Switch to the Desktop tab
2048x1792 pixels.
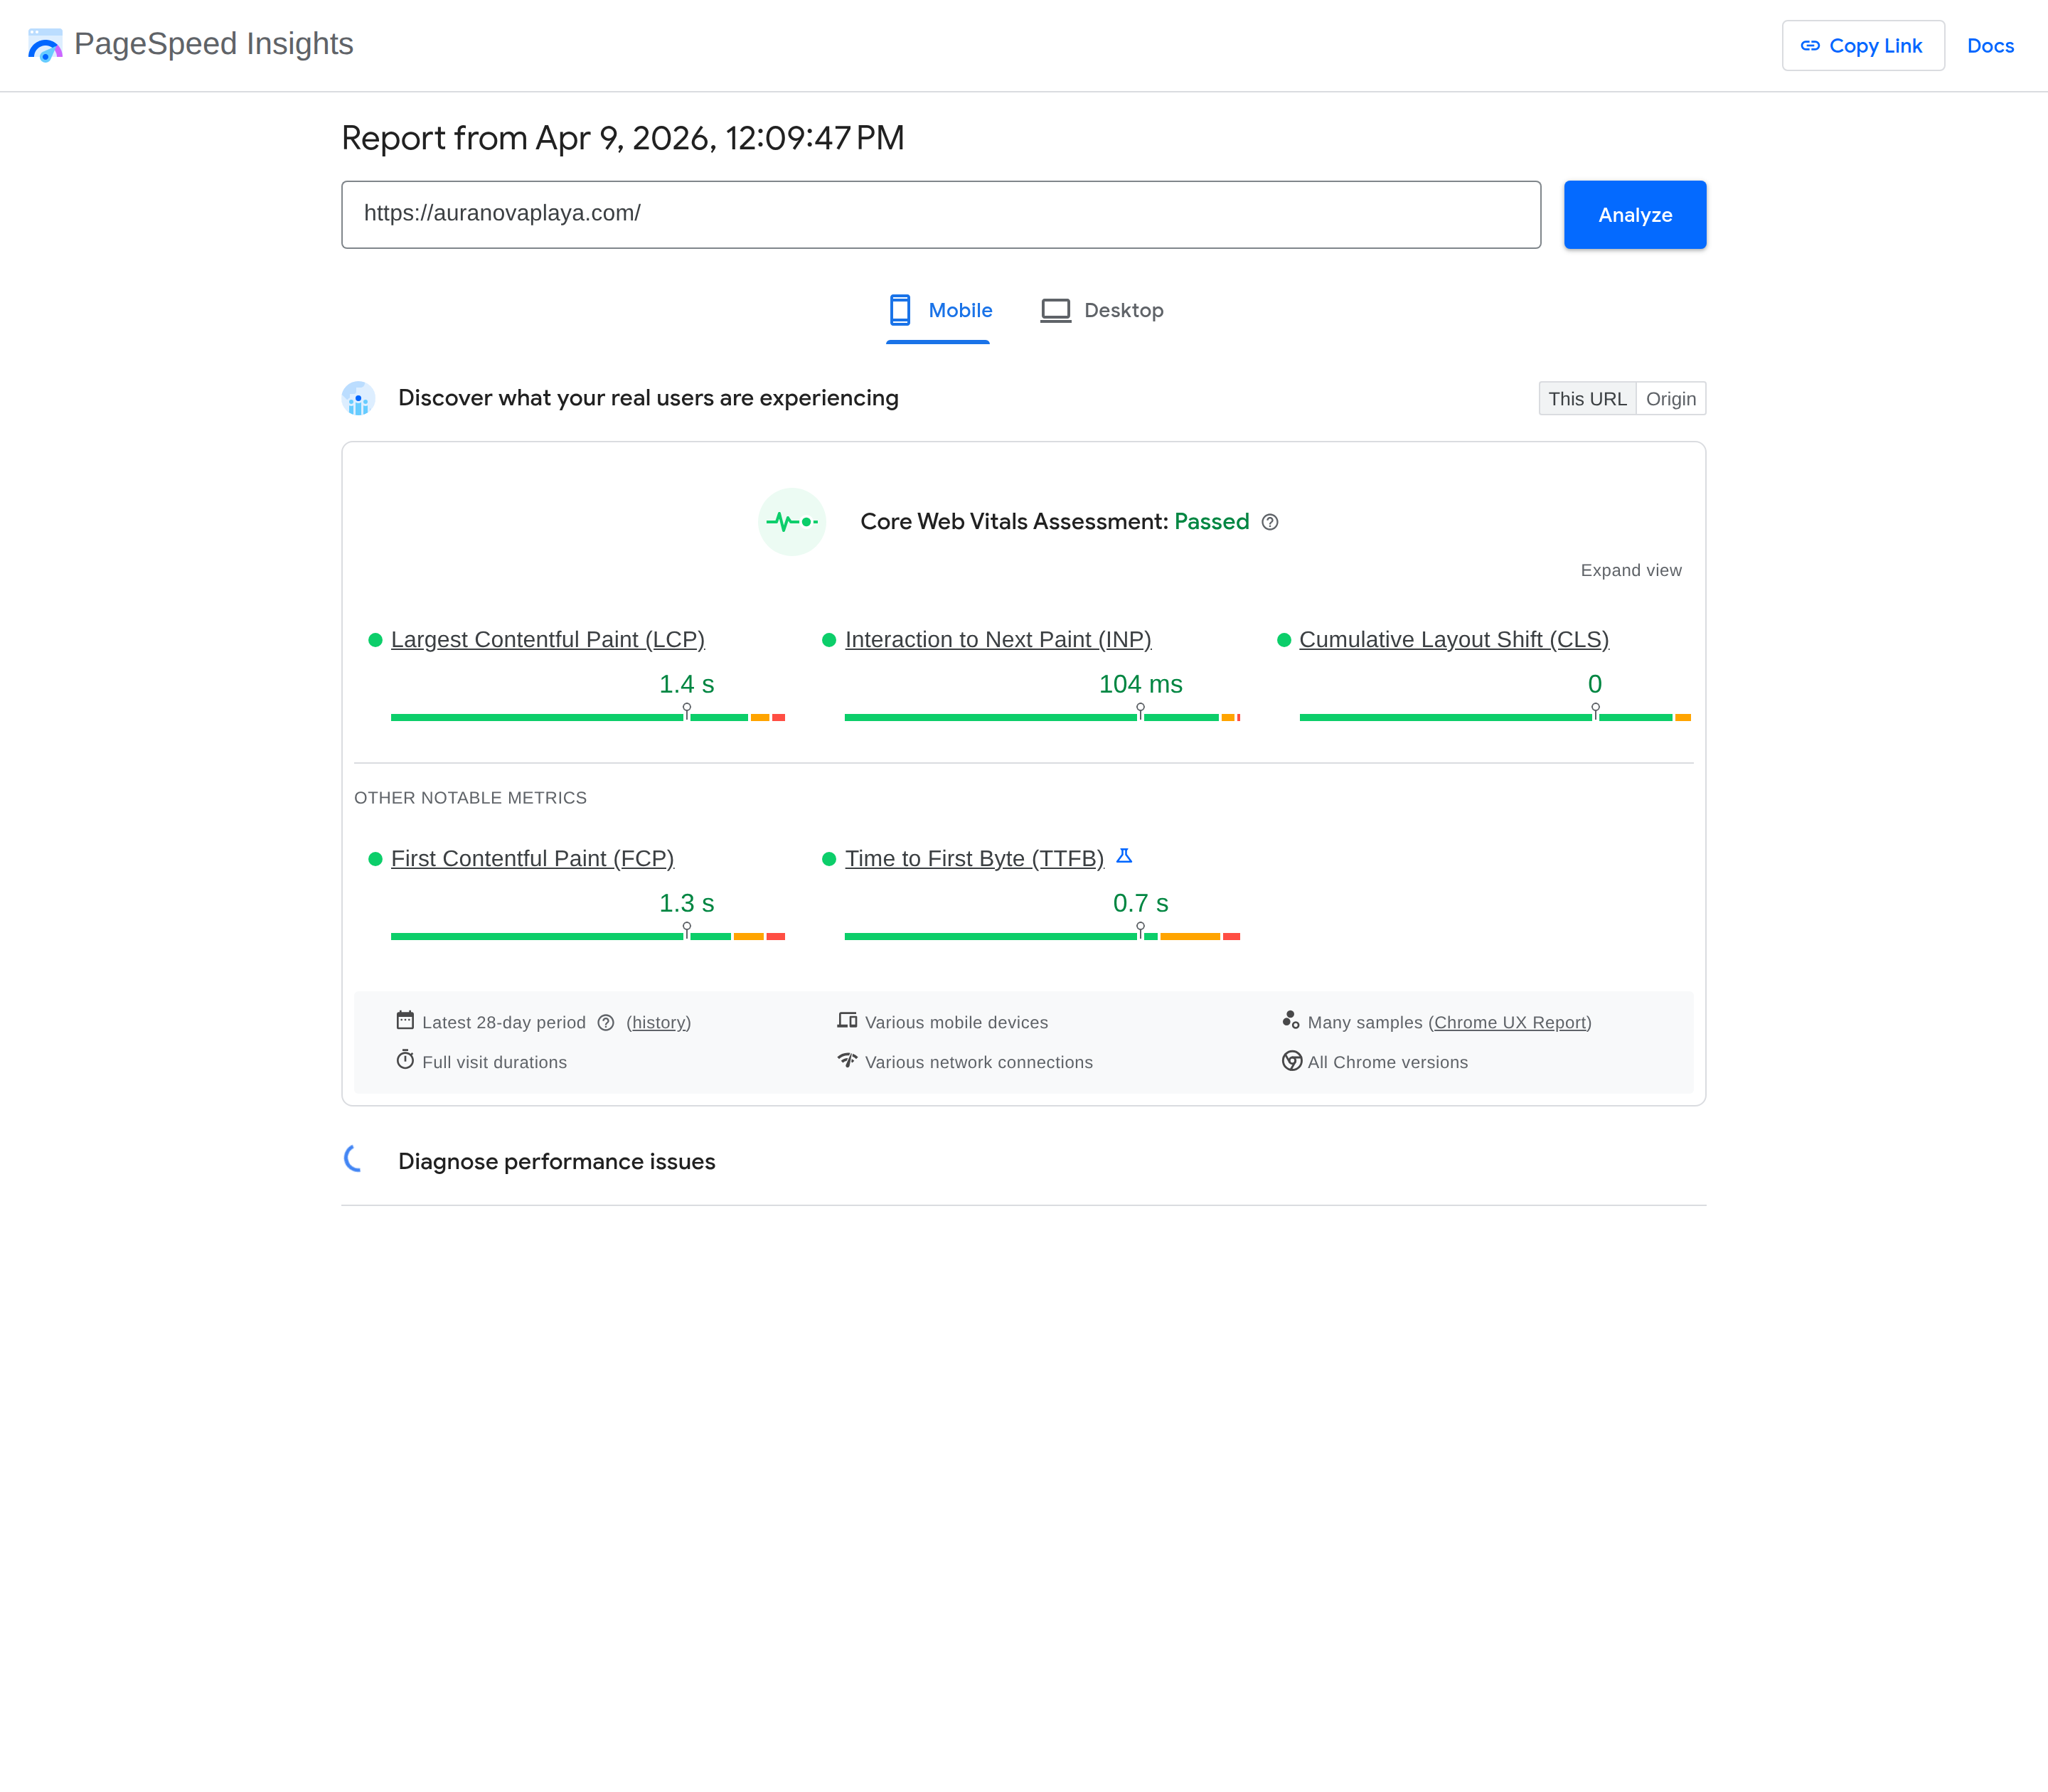click(x=1102, y=311)
